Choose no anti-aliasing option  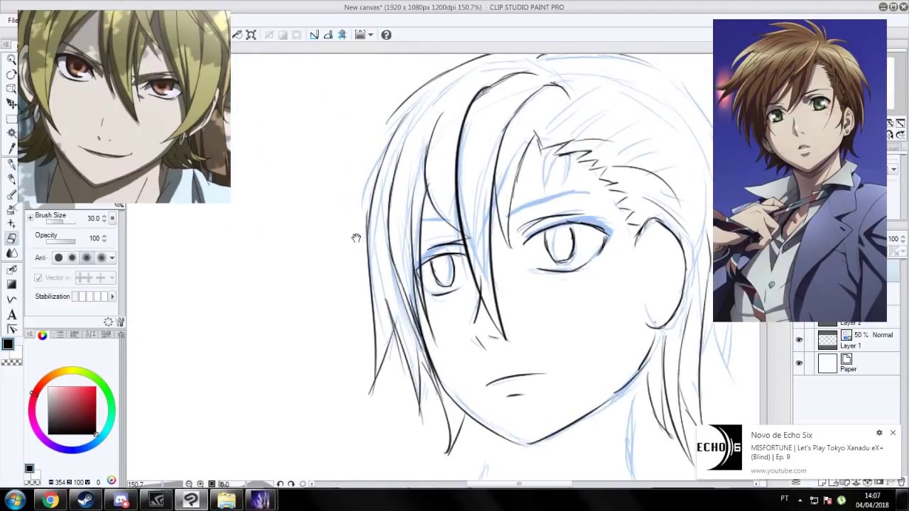(58, 258)
